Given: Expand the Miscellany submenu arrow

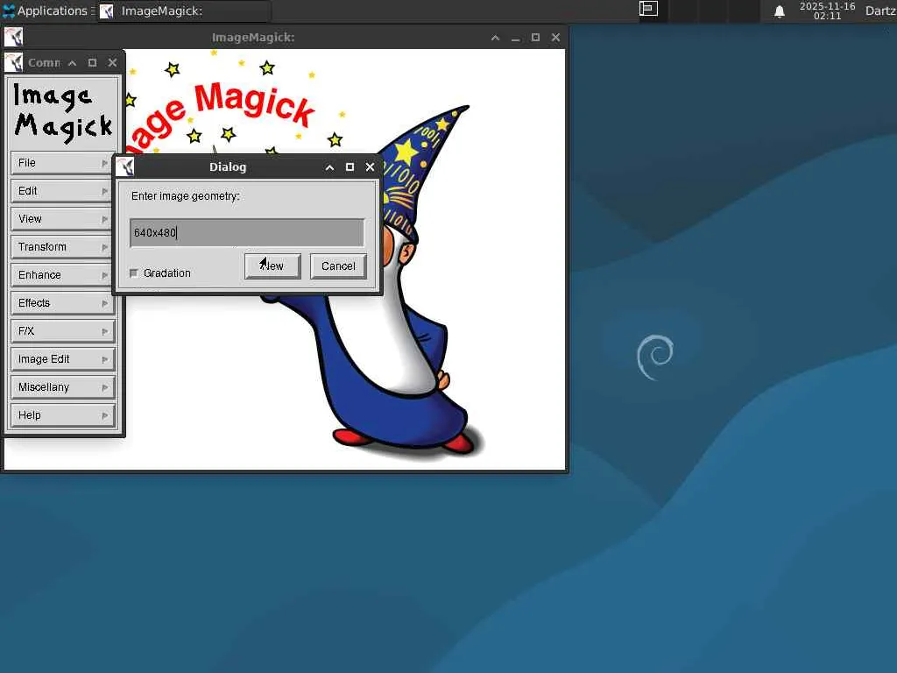Looking at the screenshot, I should 105,387.
